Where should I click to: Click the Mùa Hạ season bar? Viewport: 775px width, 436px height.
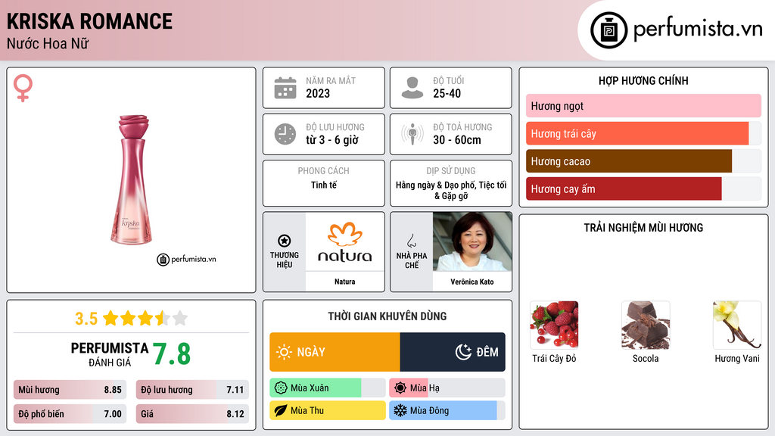pos(447,388)
